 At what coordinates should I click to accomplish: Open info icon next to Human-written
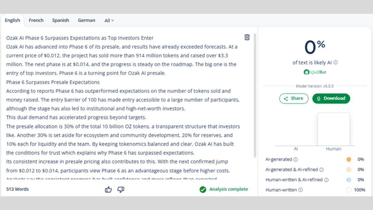click(300, 190)
